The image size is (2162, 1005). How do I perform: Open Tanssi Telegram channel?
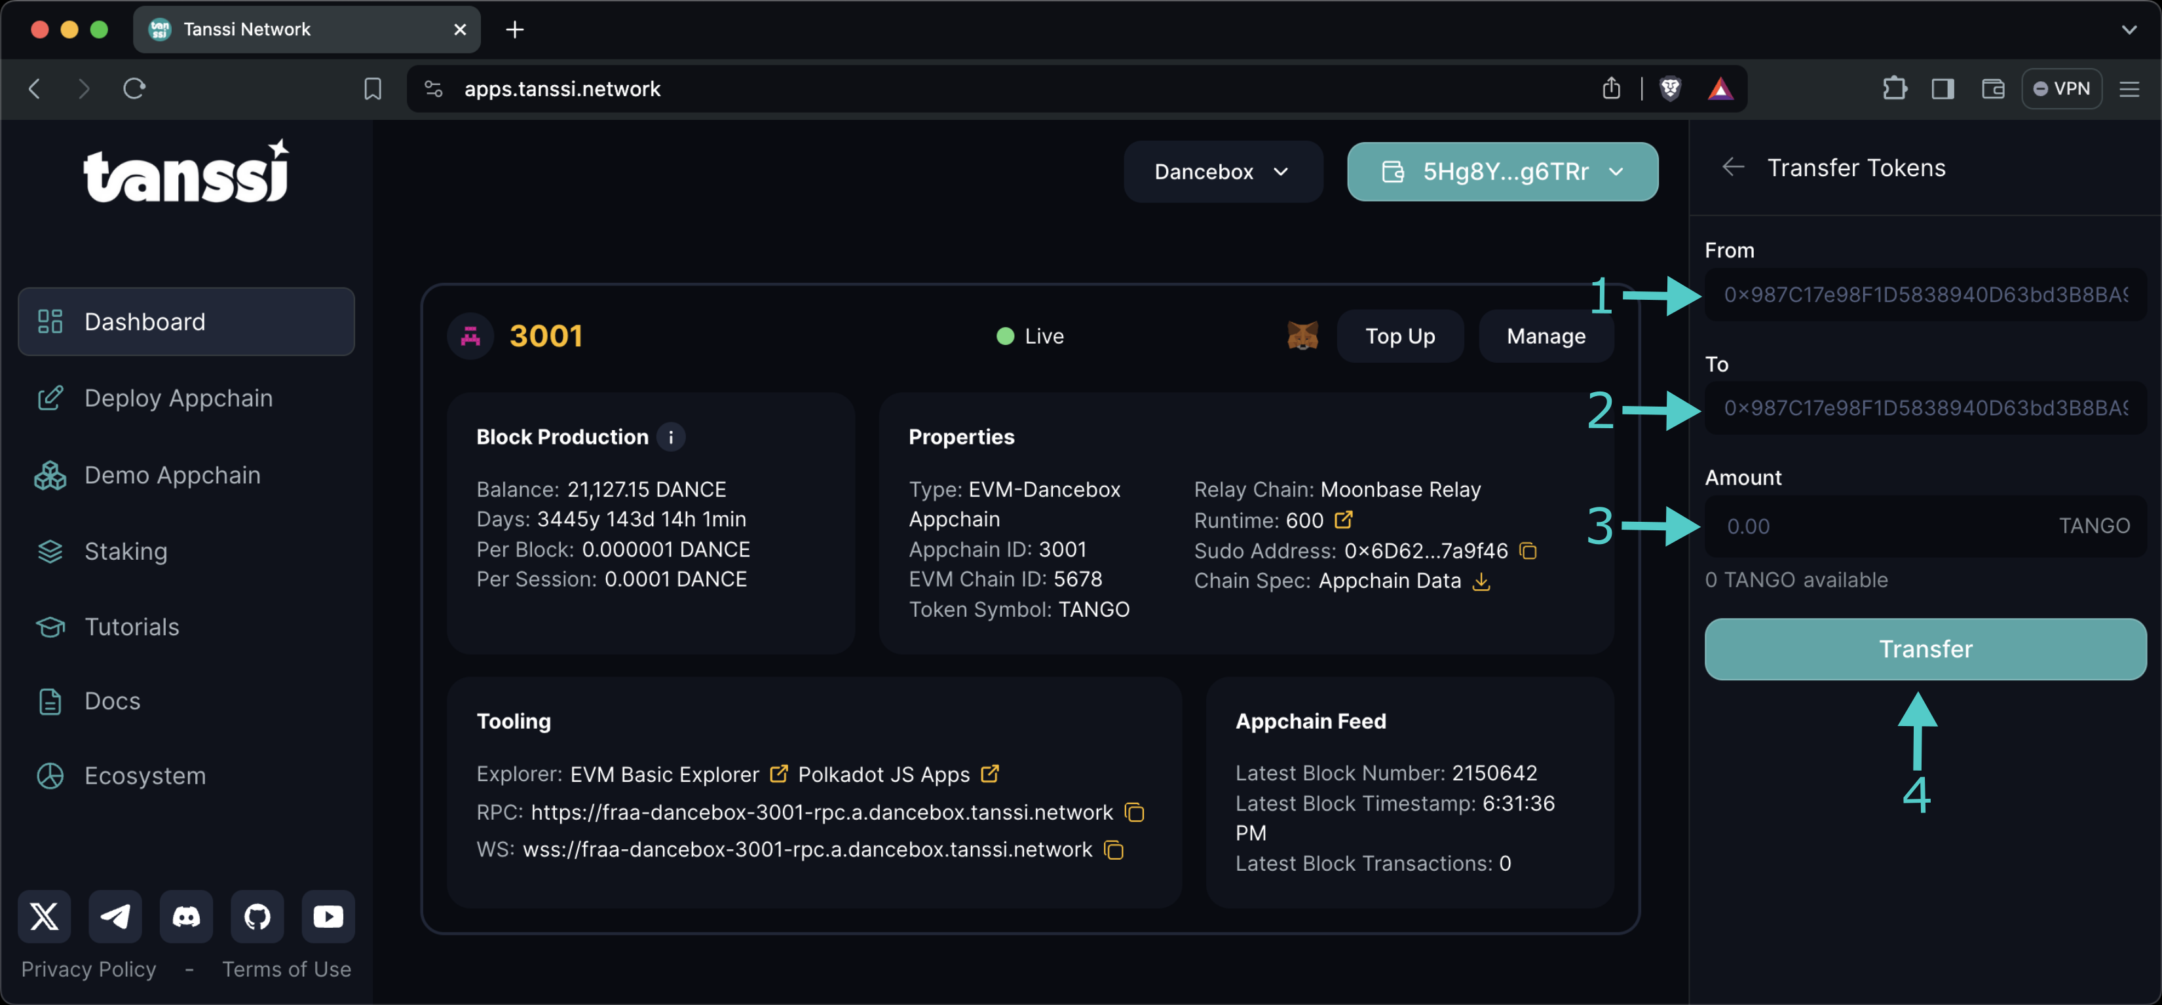pyautogui.click(x=115, y=916)
